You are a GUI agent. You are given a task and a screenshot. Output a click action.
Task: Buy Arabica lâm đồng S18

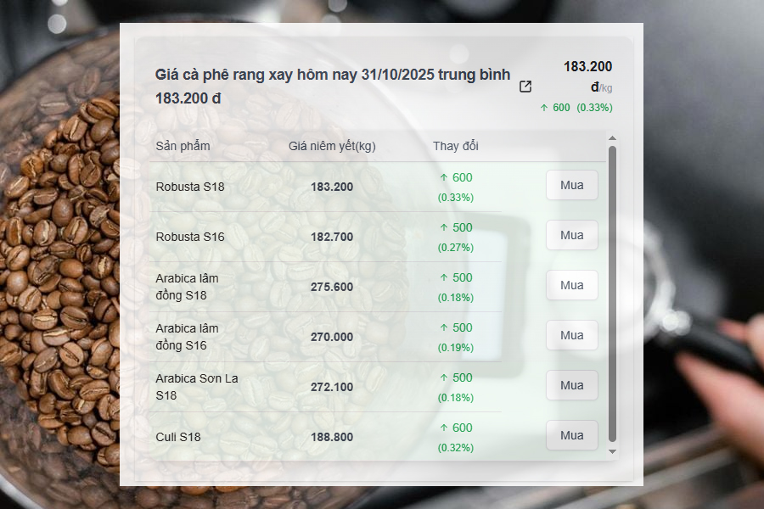pos(571,285)
